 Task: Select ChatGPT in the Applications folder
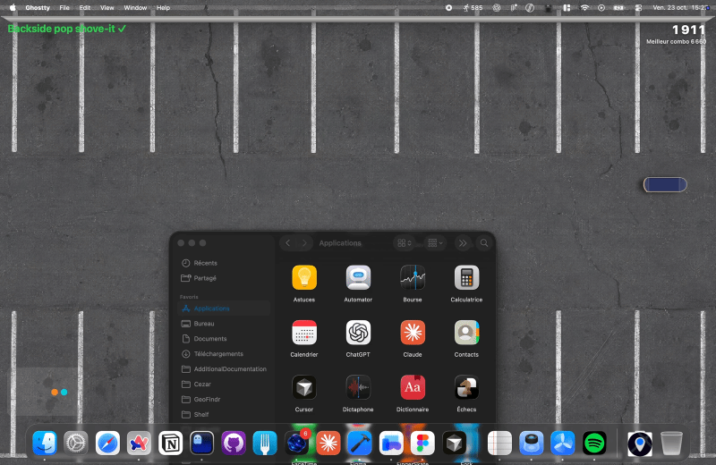358,333
